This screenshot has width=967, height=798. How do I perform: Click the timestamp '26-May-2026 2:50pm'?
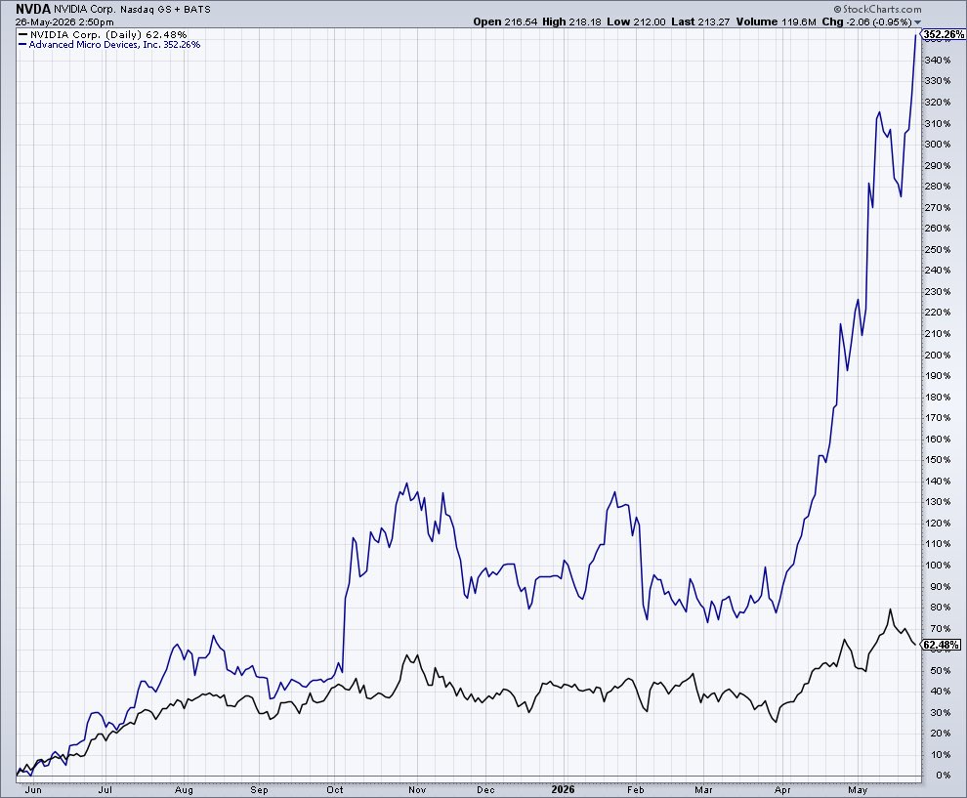pos(64,22)
